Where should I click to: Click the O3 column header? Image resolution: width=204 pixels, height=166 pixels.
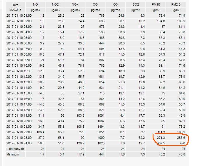click(x=115, y=5)
